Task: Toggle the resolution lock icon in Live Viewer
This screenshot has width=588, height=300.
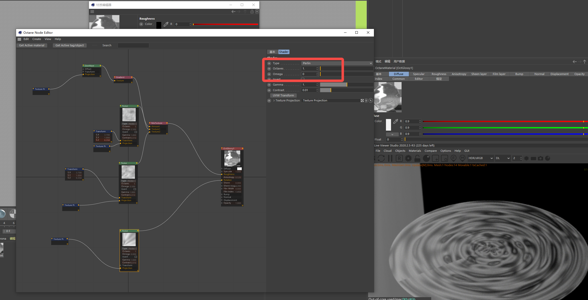Action: click(x=417, y=158)
